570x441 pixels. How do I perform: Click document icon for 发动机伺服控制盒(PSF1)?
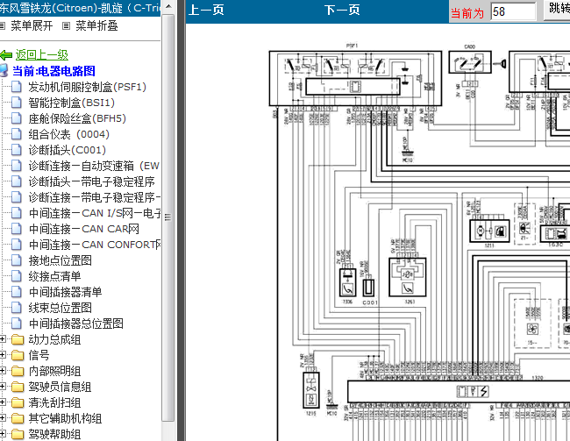[16, 87]
